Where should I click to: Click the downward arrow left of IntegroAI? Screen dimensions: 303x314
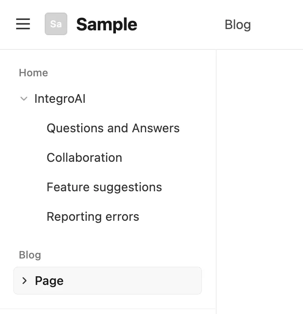pyautogui.click(x=24, y=99)
